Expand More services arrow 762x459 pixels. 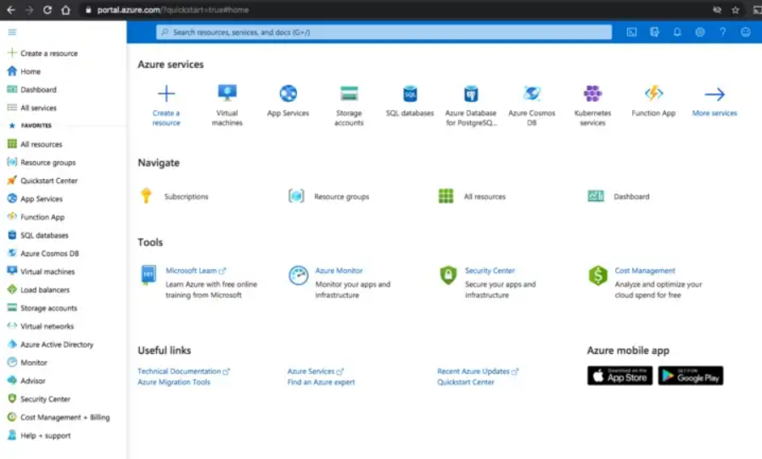coord(714,94)
